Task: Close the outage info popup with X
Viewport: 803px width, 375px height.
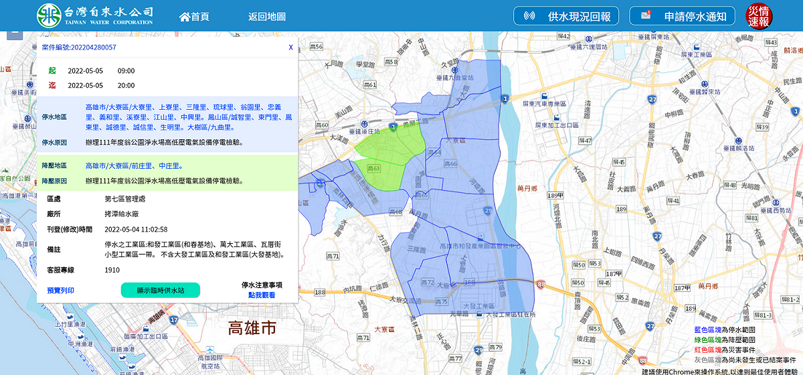Action: (290, 48)
